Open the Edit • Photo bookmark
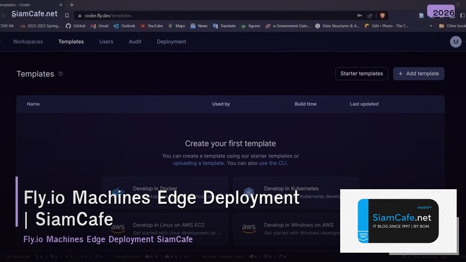The image size is (466, 262). coord(387,26)
